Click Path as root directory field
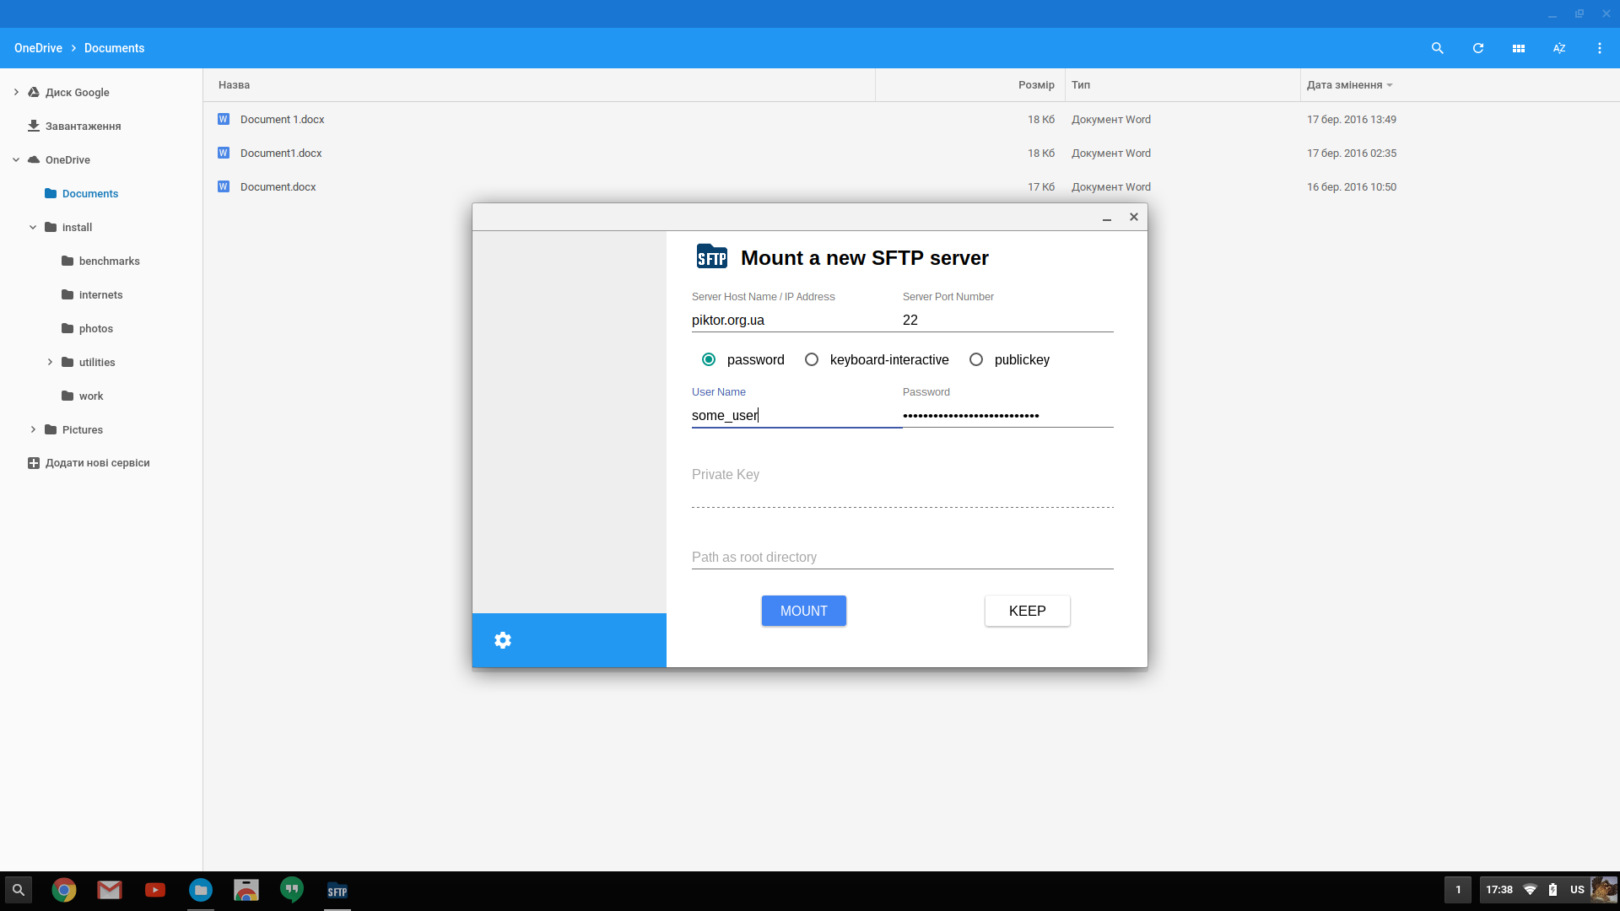 tap(903, 557)
